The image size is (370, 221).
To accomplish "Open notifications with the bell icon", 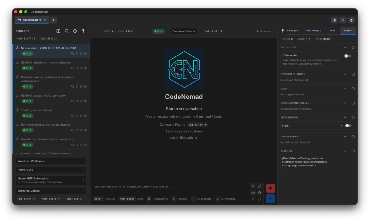I will point(343,20).
